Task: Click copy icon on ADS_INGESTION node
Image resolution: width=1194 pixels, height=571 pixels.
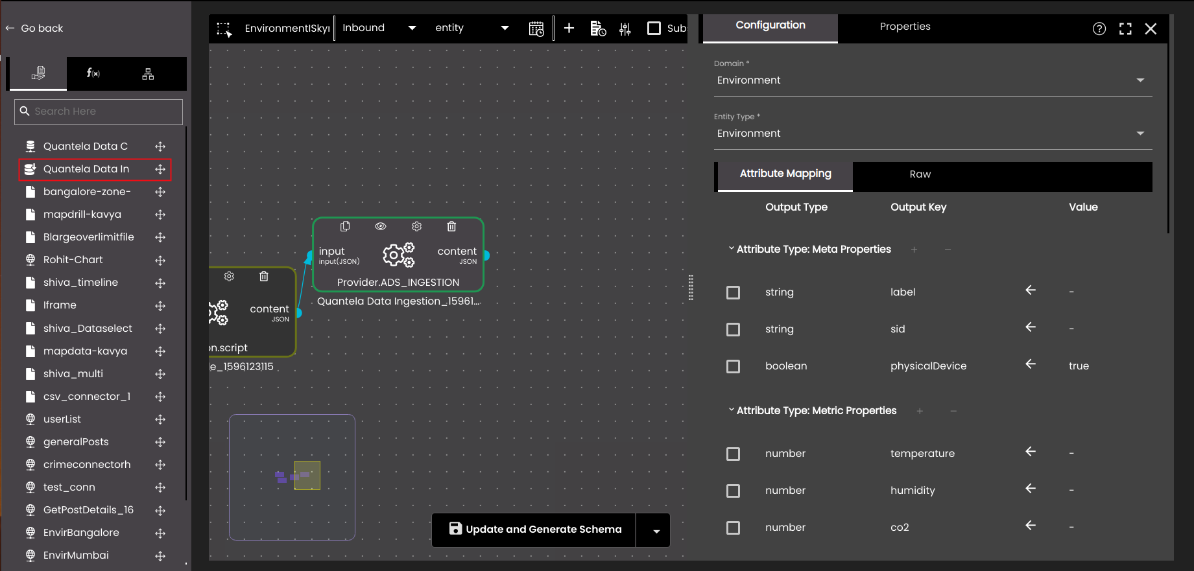Action: 345,226
